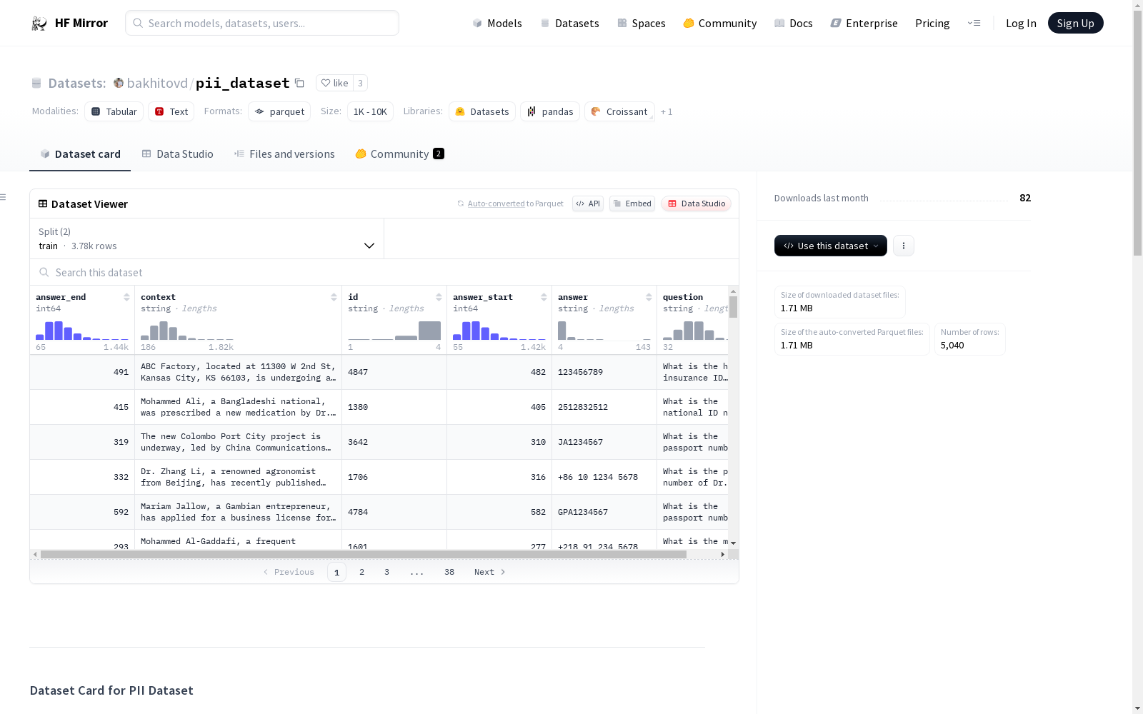This screenshot has height=714, width=1143.
Task: Sort the answer_start column
Action: pos(544,297)
